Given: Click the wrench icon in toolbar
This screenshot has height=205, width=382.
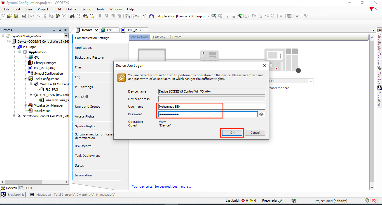Looking at the screenshot, I should 240,16.
